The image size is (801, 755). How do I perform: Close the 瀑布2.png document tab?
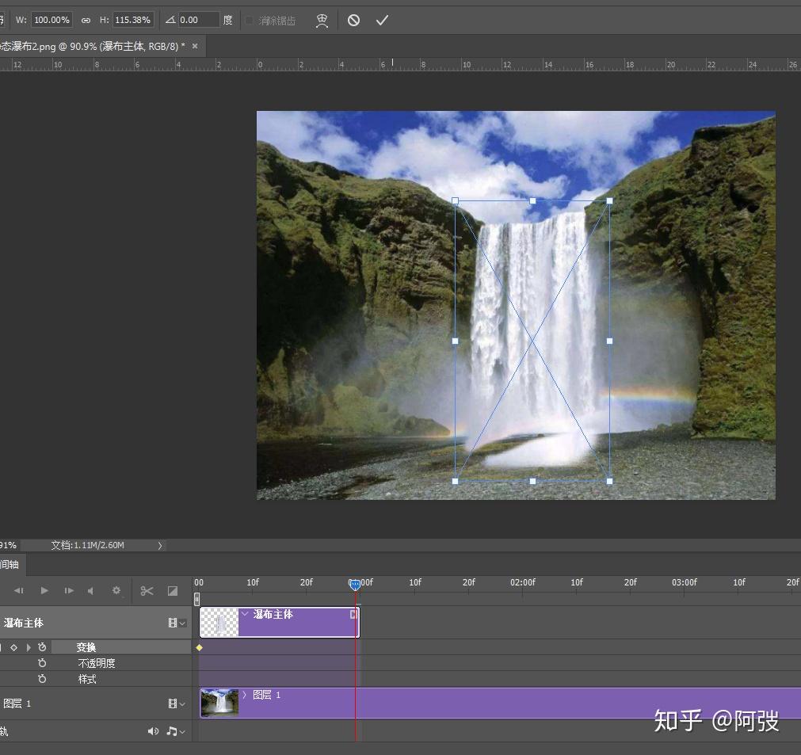[x=195, y=46]
